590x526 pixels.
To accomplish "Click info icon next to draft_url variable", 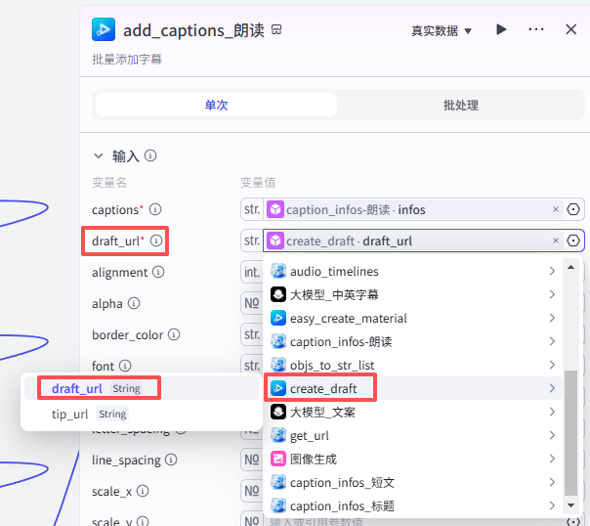I will coord(156,241).
